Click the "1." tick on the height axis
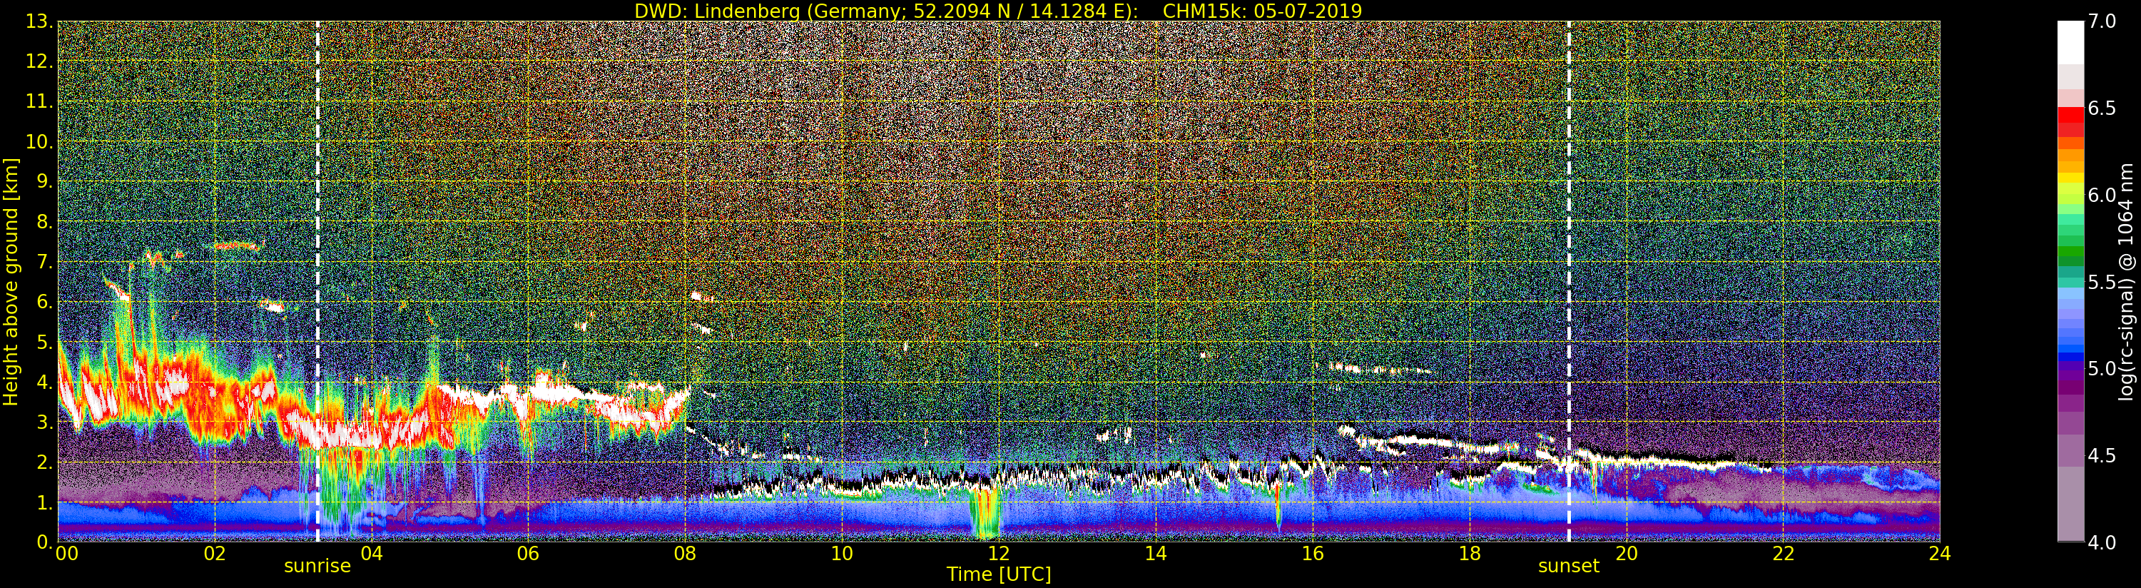Viewport: 2141px width, 588px height. click(x=45, y=502)
